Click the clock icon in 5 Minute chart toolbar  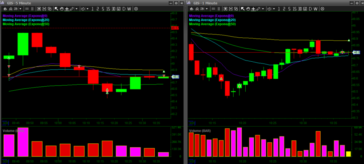point(83,8)
